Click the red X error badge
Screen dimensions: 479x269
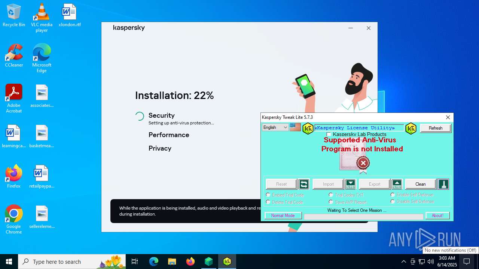coord(363,163)
